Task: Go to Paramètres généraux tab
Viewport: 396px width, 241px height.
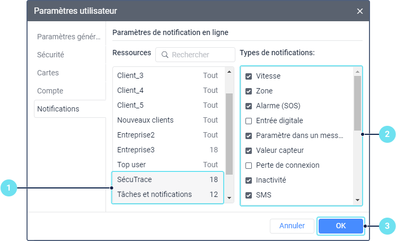Action: point(68,37)
